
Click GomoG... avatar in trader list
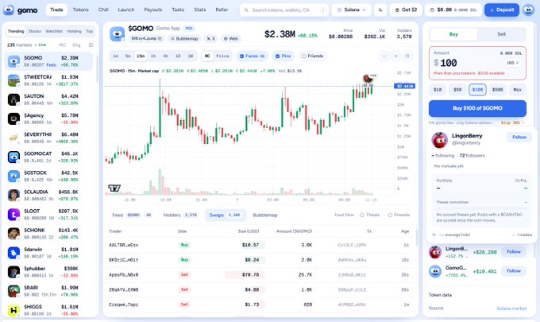coord(435,271)
